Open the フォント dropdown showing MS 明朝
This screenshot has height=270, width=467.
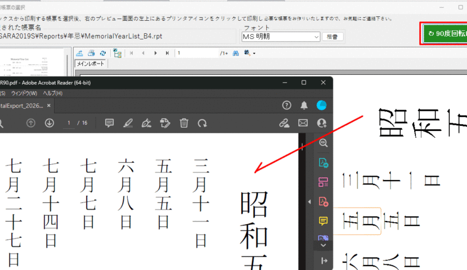(280, 37)
